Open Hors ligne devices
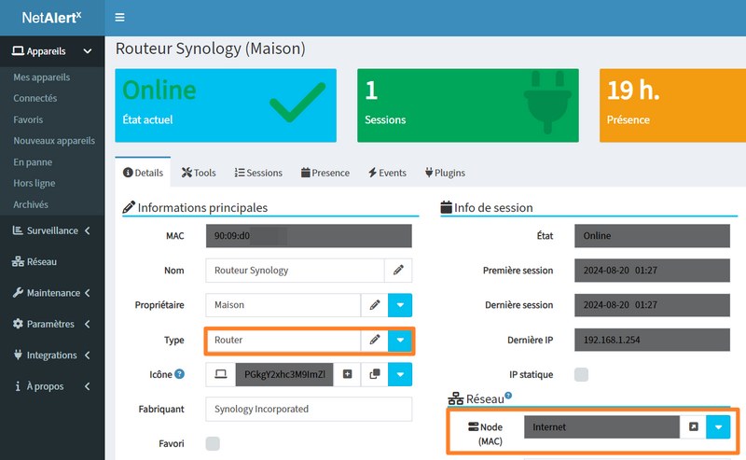Screen dimensions: 746x460 click(34, 183)
